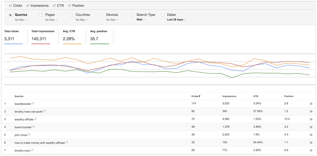Open external link icon beside timothy marc row 7
317x156 pixels.
click(x=32, y=150)
